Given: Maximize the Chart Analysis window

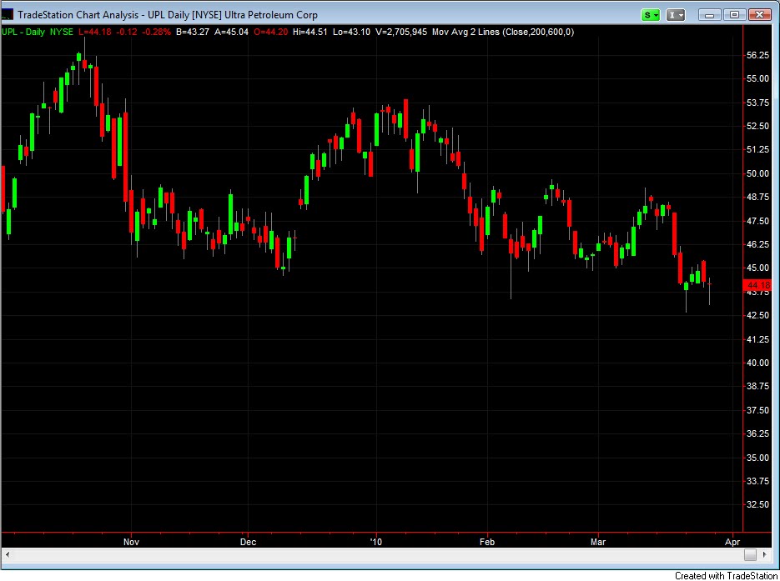Looking at the screenshot, I should coord(734,15).
